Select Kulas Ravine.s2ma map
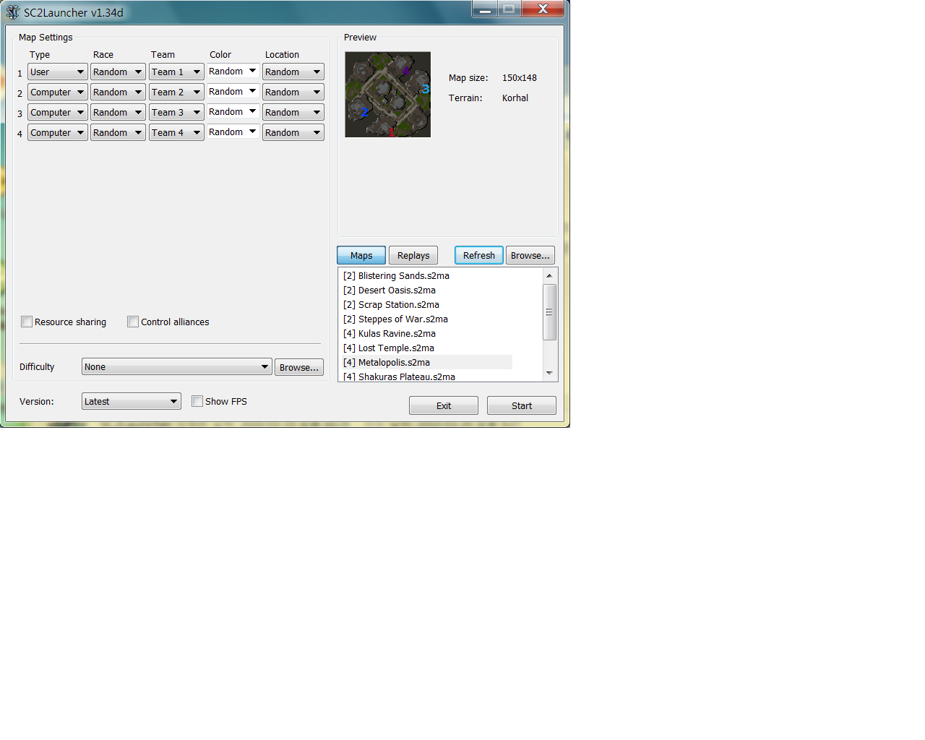Viewport: 925px width, 740px height. point(397,334)
